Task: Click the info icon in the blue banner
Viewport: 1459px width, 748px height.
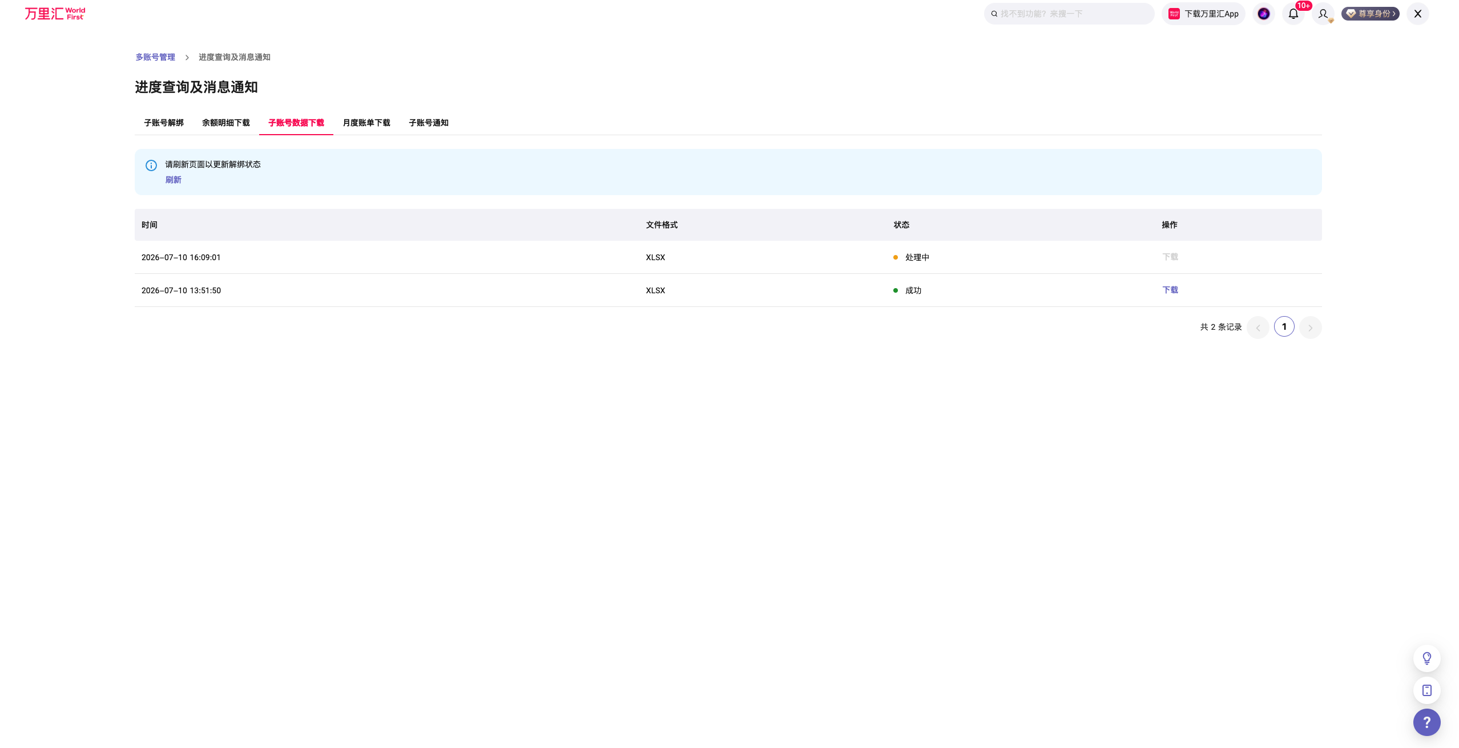Action: click(x=151, y=165)
